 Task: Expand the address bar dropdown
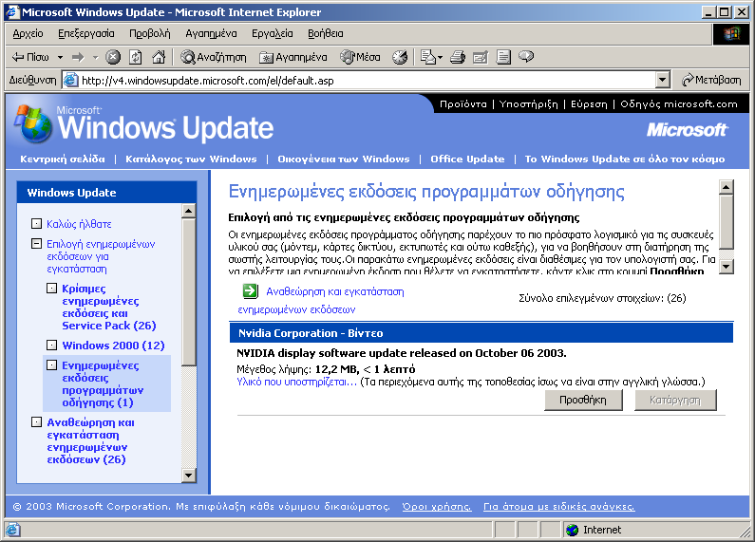[x=663, y=81]
